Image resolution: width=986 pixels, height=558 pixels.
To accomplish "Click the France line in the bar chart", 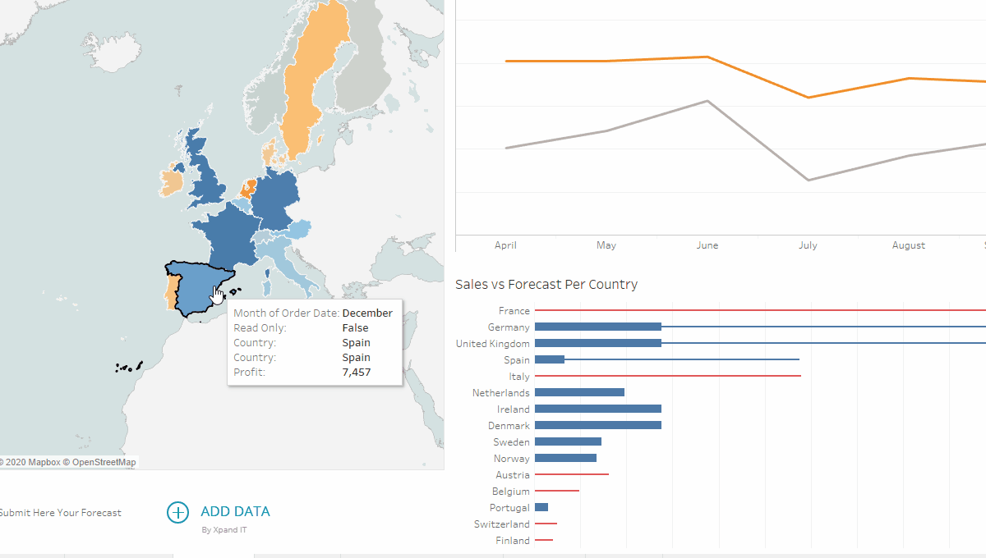I will (x=739, y=310).
